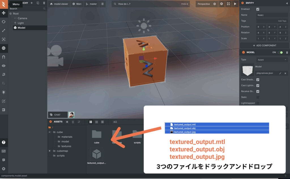Collapse the cube folder in asset tree
Image resolution: width=290 pixels, height=179 pixels.
50,132
